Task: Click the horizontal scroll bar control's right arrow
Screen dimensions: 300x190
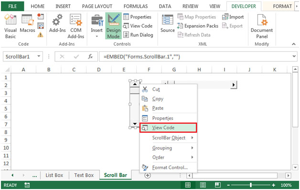Action: pos(234,85)
